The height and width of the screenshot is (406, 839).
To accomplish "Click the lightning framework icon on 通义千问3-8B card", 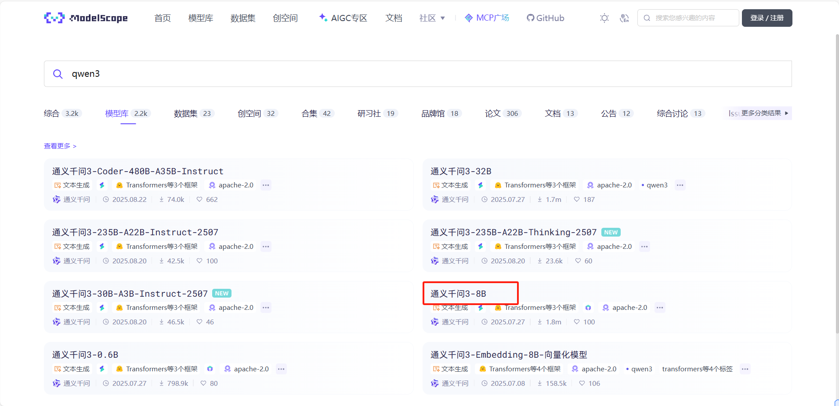I will tap(481, 307).
